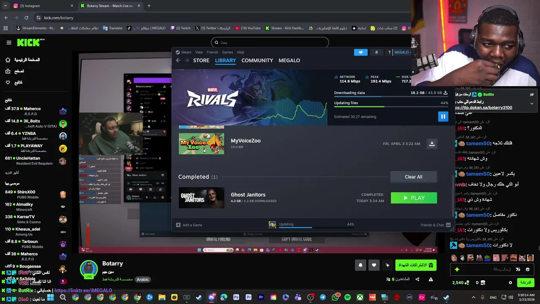This screenshot has width=540, height=304.
Task: Click the Updating files progress bar
Action: (x=391, y=106)
